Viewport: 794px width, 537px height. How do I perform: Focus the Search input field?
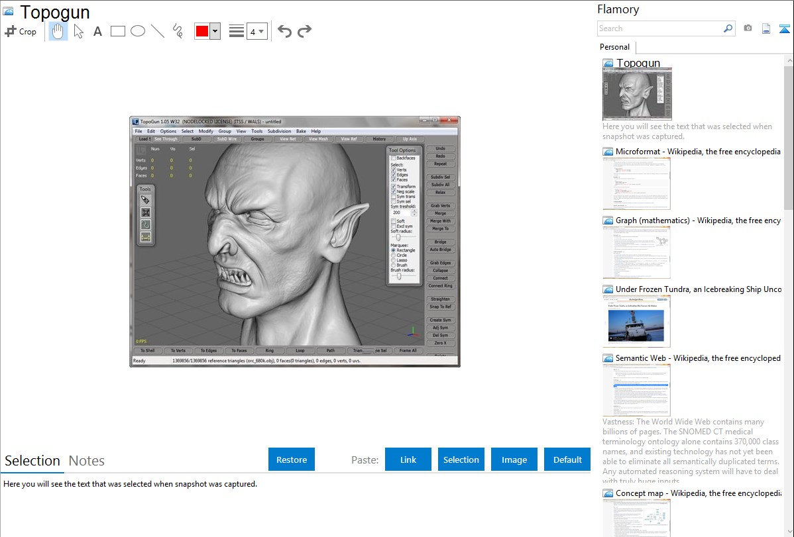click(x=659, y=28)
